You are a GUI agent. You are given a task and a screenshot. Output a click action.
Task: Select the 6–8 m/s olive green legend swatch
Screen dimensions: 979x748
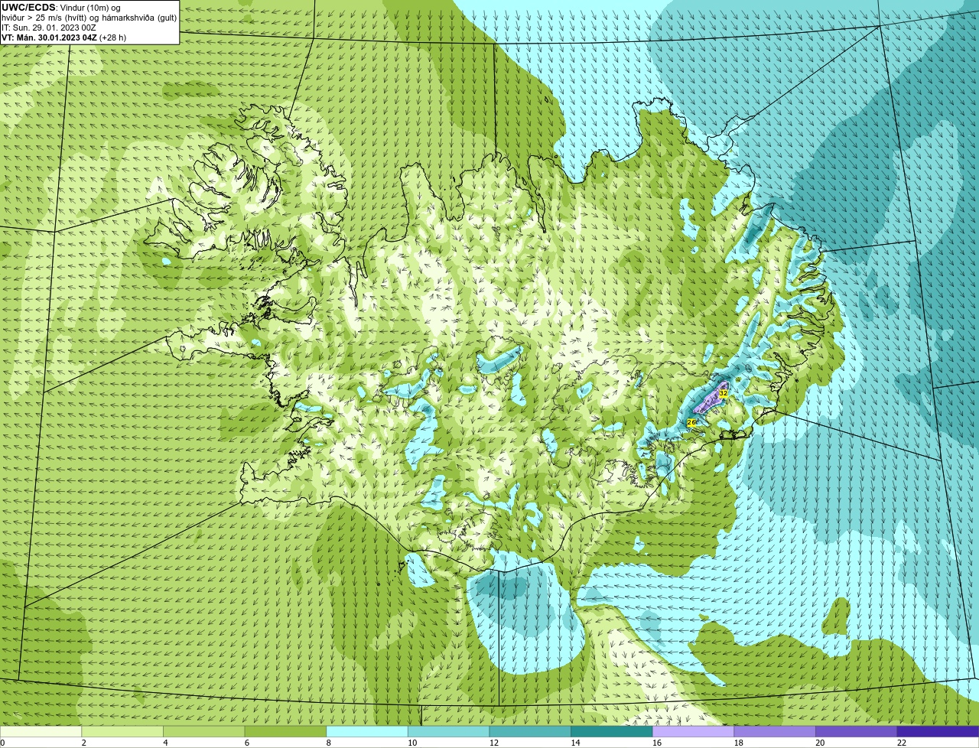pos(285,731)
